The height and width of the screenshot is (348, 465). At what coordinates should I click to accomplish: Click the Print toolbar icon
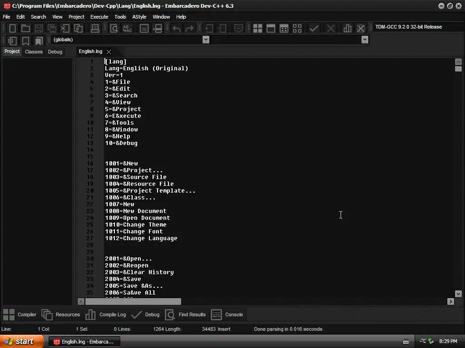click(x=95, y=29)
